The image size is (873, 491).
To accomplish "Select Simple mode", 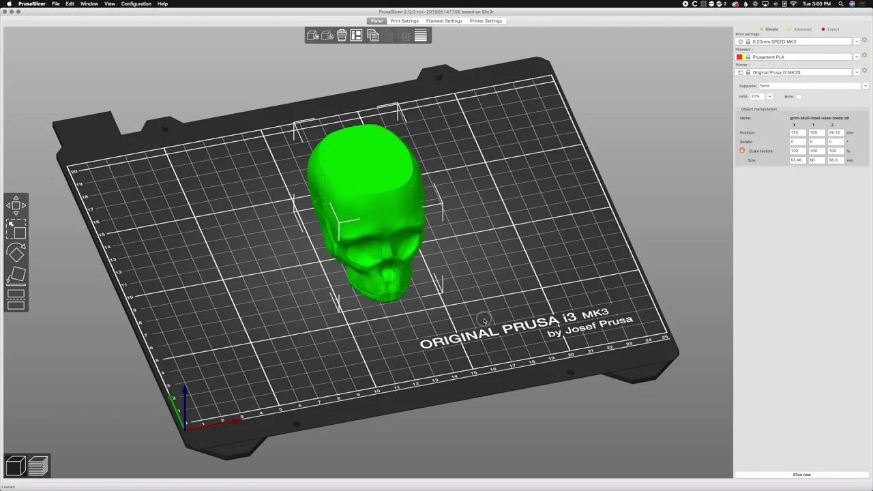I will point(769,29).
